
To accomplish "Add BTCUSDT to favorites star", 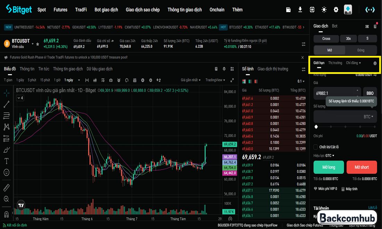I will [38, 44].
